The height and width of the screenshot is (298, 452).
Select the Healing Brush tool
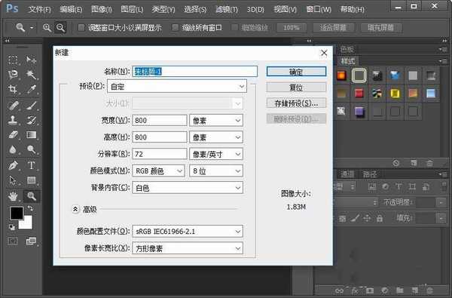coord(13,105)
